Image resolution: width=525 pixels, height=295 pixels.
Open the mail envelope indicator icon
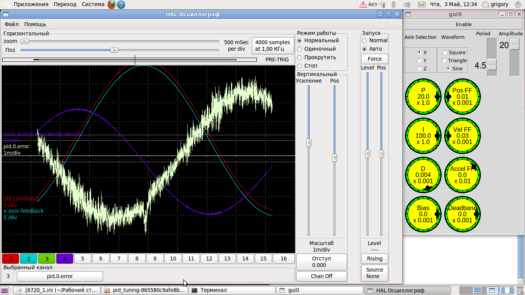click(421, 5)
